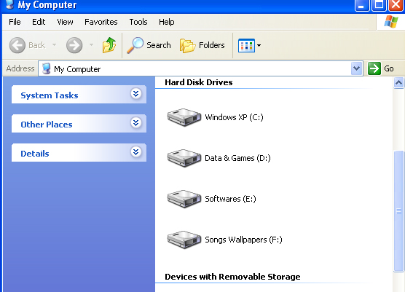405x292 pixels.
Task: Click the System Tasks header text
Action: click(x=50, y=95)
